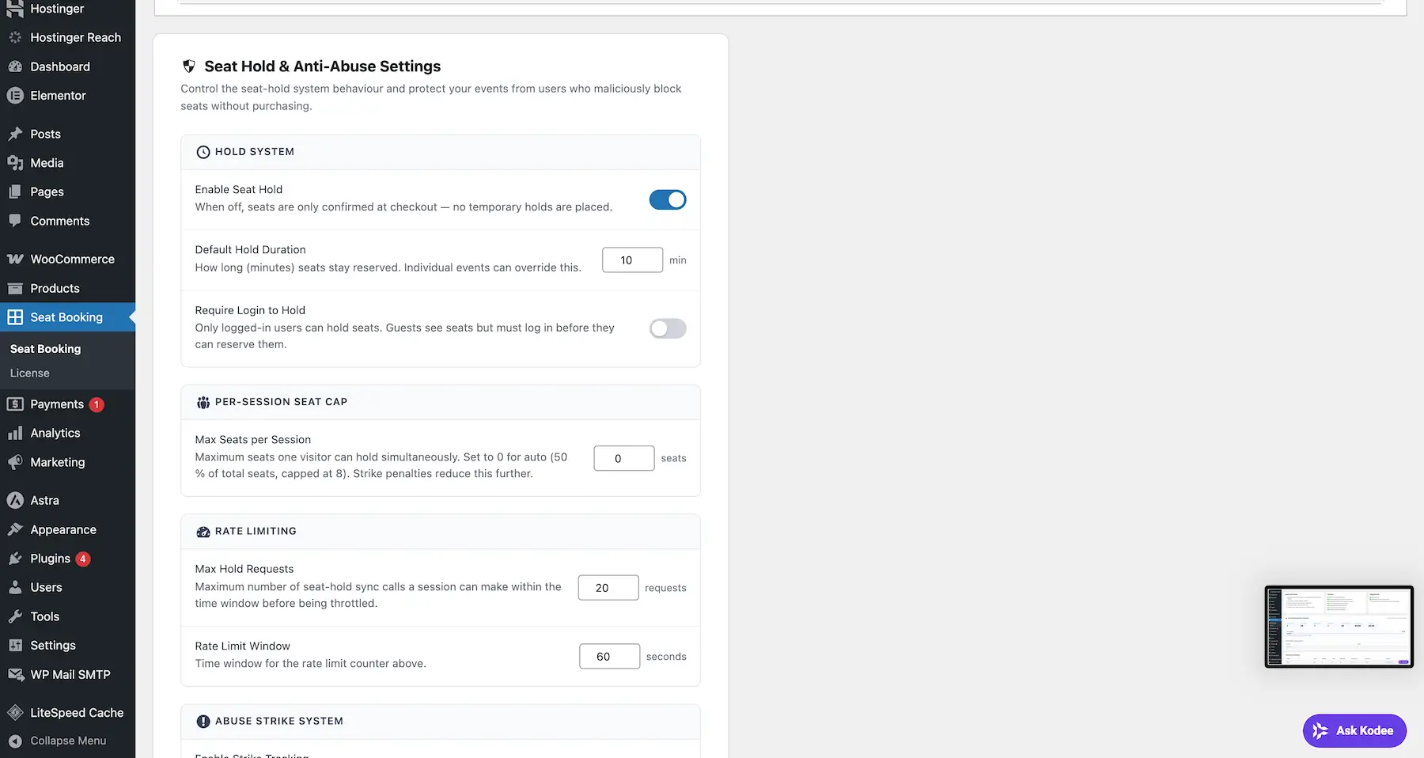Focus the Default Hold Duration minutes field
The image size is (1424, 758).
(x=631, y=260)
